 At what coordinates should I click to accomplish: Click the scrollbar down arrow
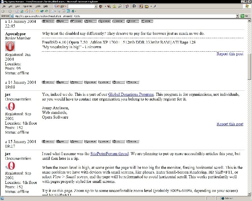249,194
